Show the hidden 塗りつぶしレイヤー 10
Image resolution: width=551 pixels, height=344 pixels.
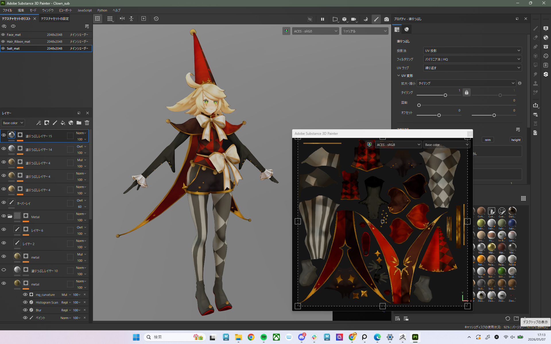point(4,270)
